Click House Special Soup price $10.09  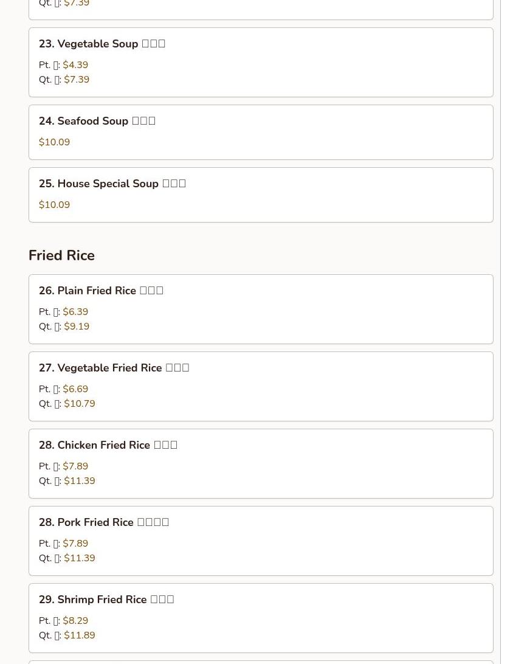click(54, 204)
